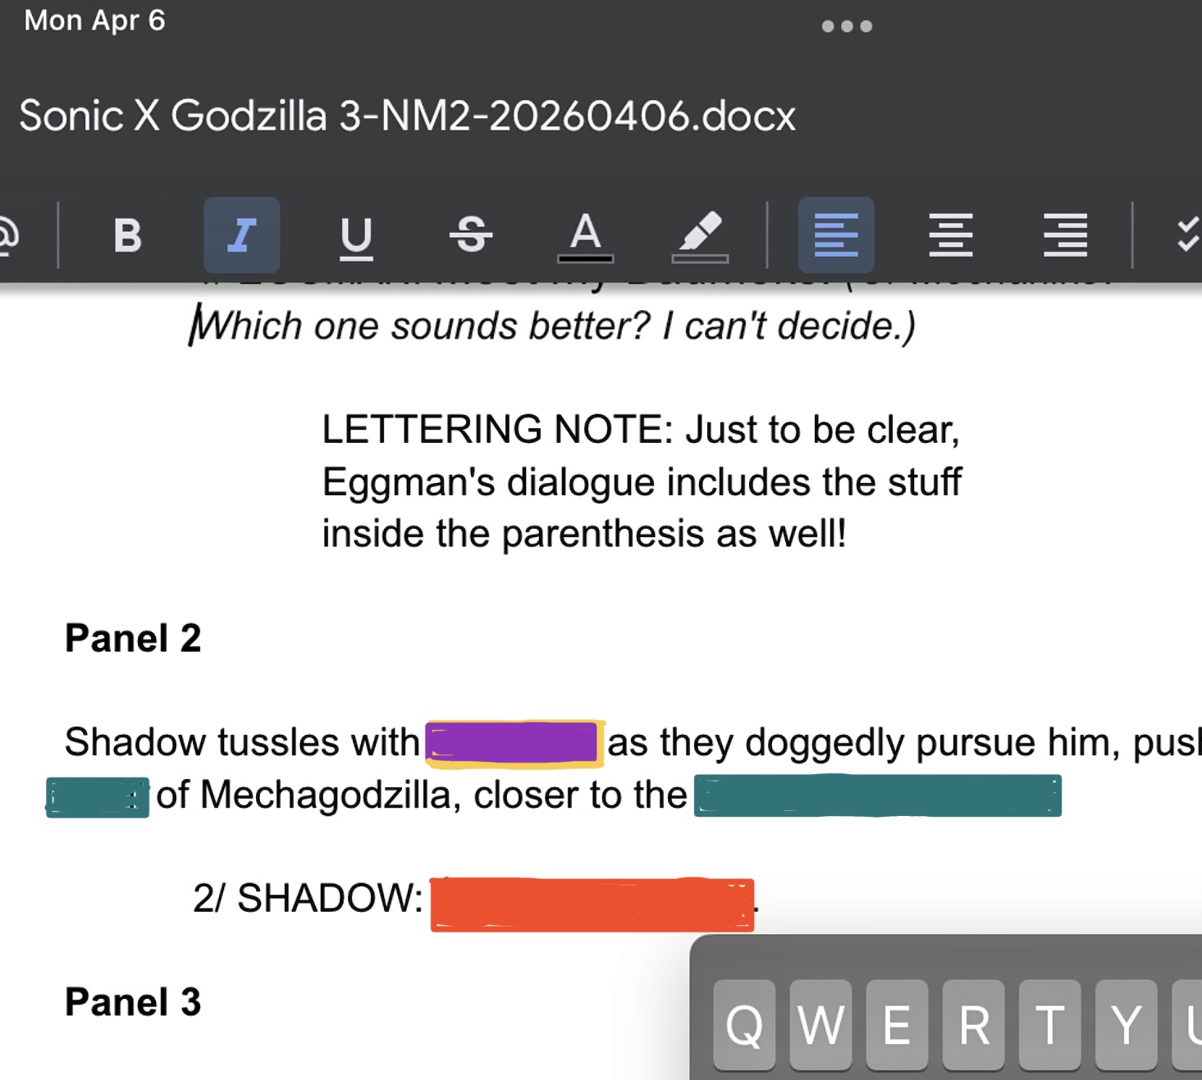Open the checklist formatting option
Viewport: 1202px width, 1080px height.
click(x=1187, y=235)
